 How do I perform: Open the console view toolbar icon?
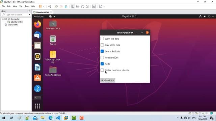pos(94,6)
